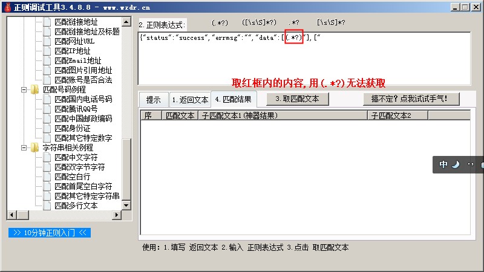The width and height of the screenshot is (484, 272).
Task: Click the 序 column header
Action: [x=151, y=115]
